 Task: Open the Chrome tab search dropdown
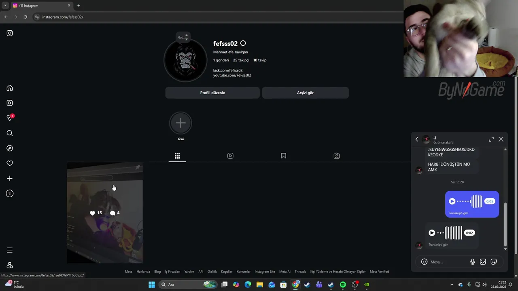5,5
